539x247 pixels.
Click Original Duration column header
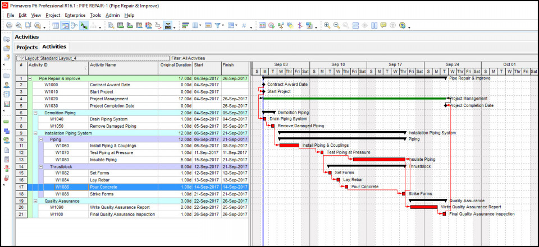[x=175, y=68]
